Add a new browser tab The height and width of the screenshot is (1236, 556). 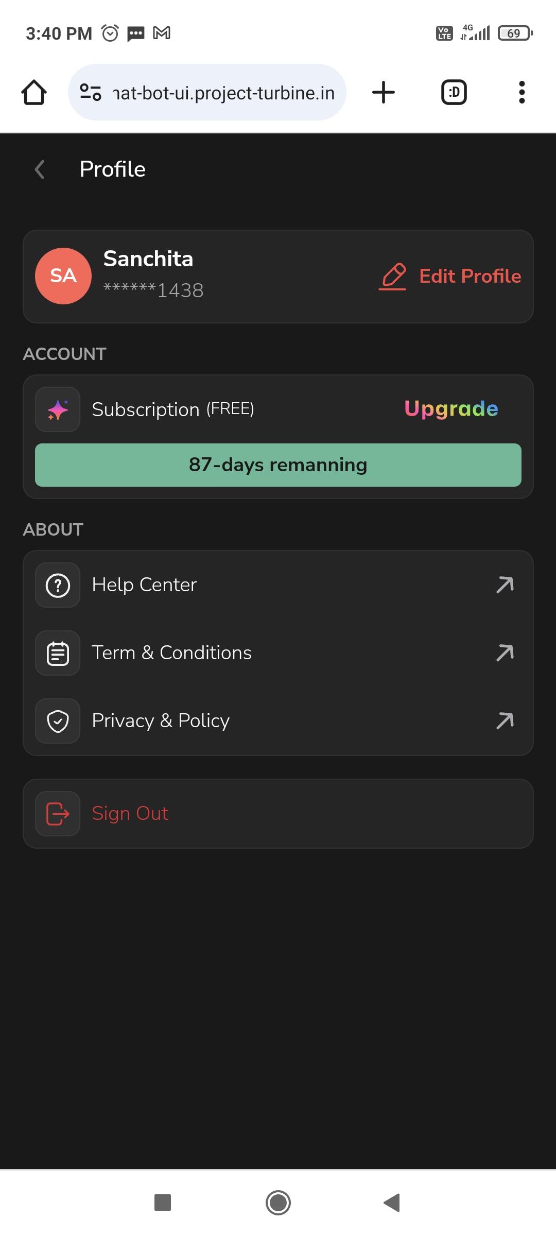pyautogui.click(x=384, y=93)
